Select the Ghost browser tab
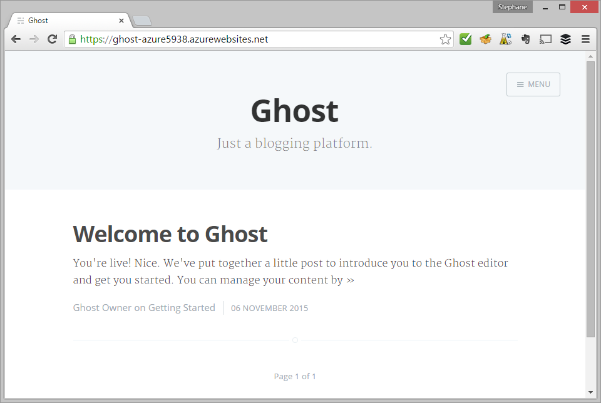The width and height of the screenshot is (601, 403). pyautogui.click(x=69, y=21)
